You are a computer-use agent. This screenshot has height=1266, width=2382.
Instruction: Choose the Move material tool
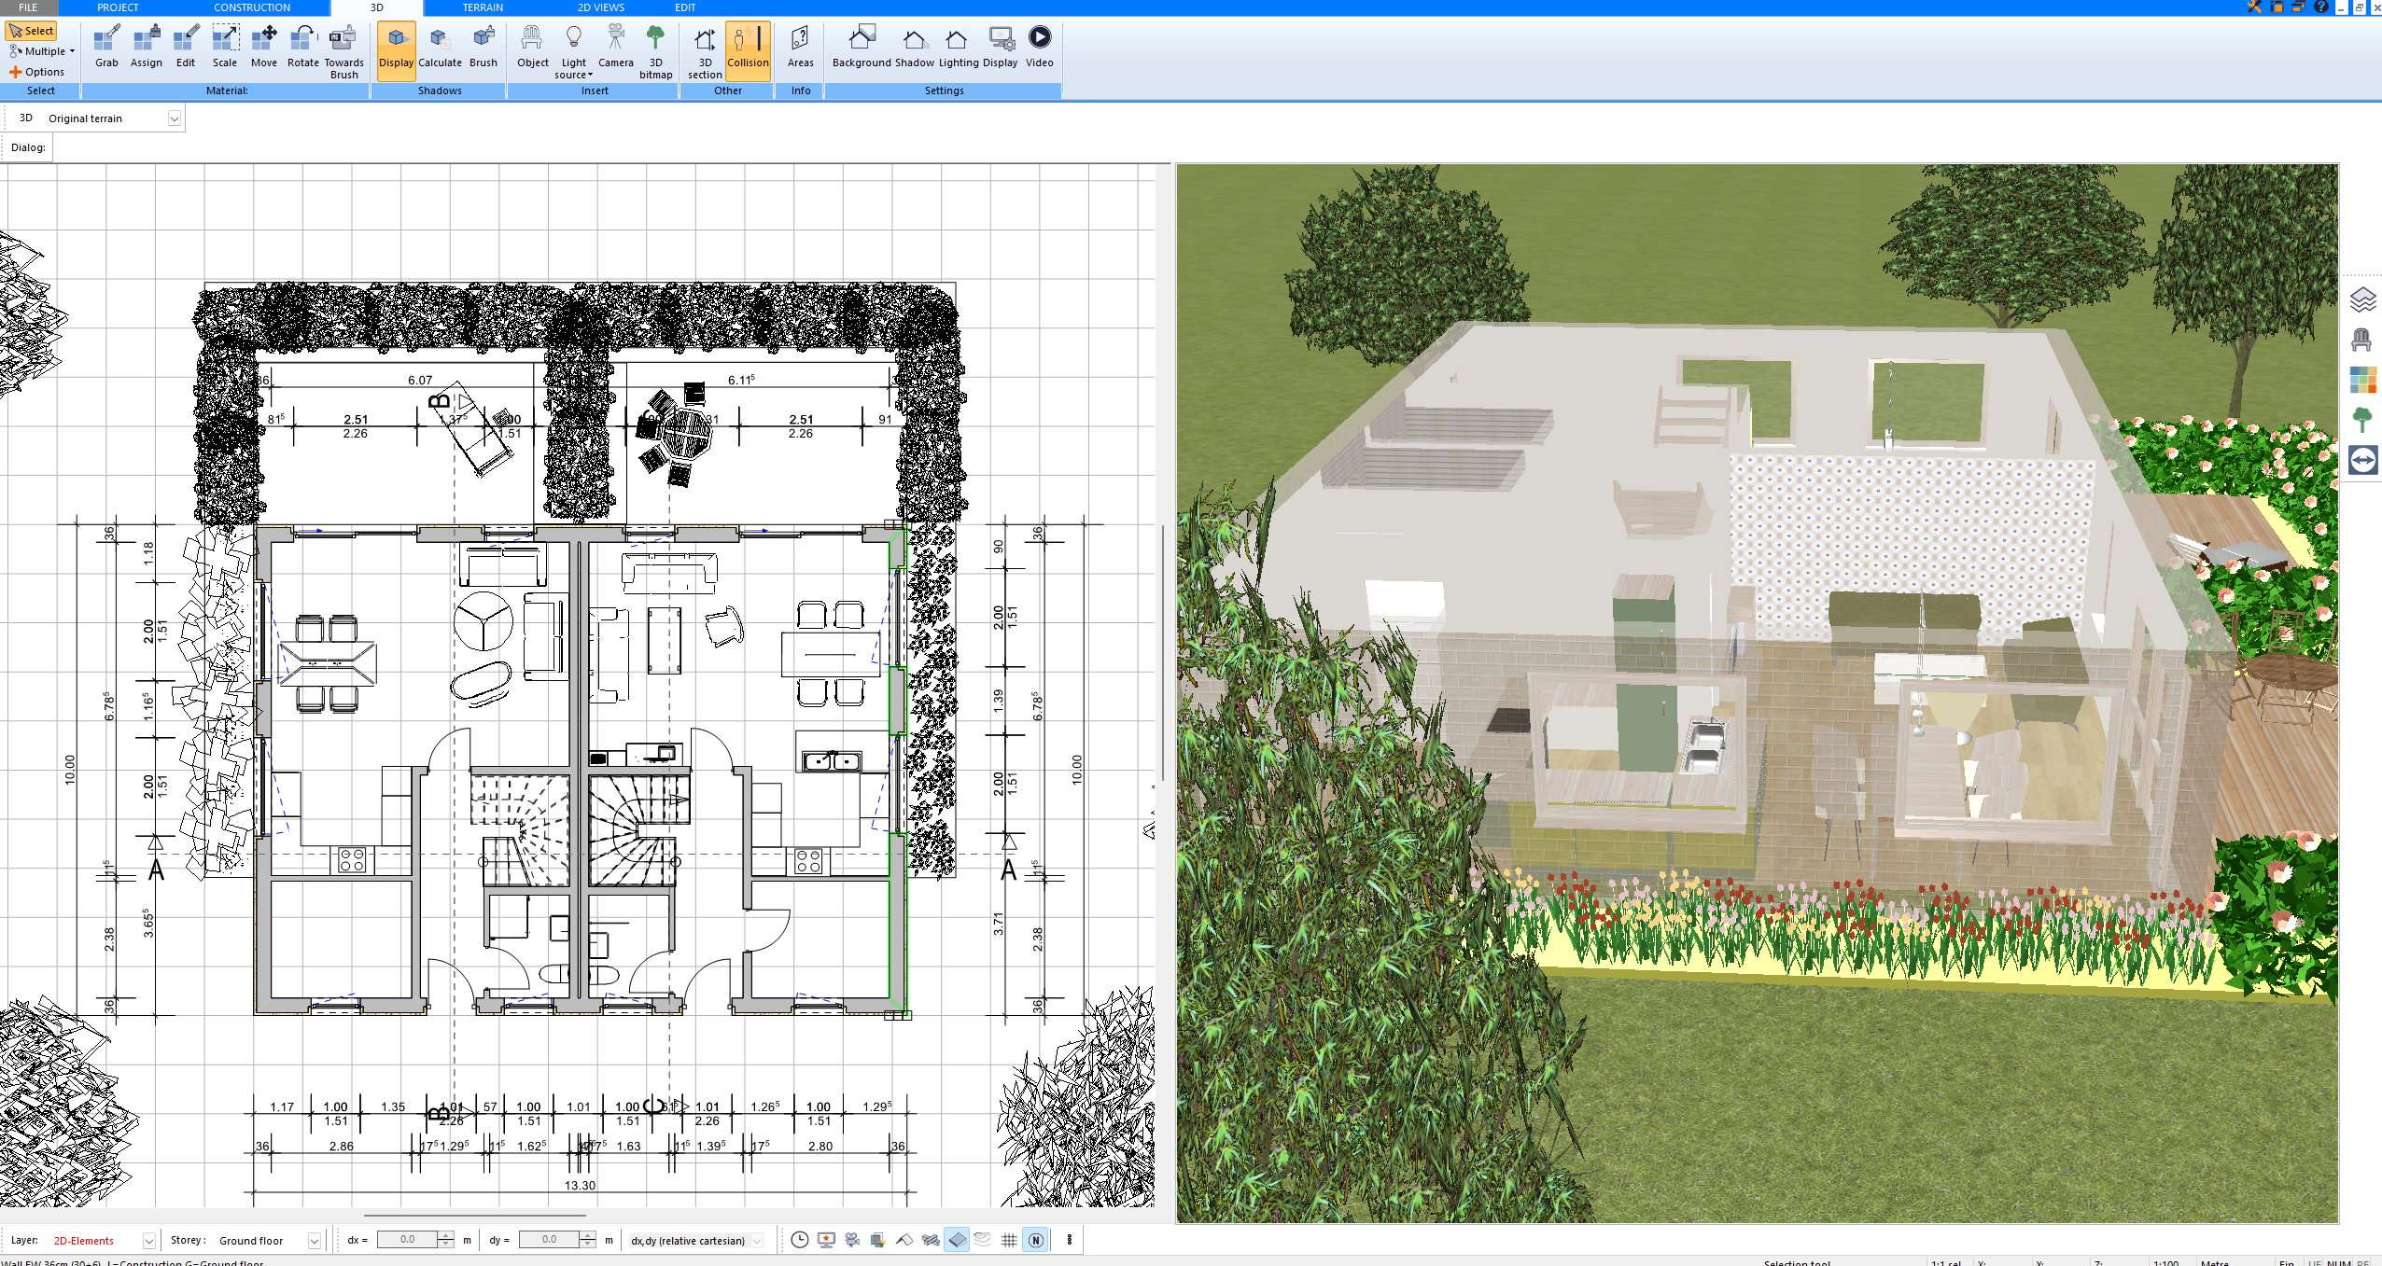pos(264,49)
